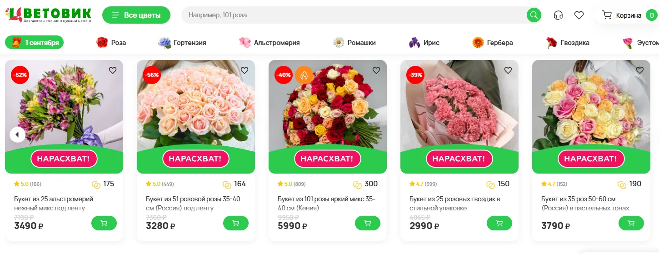The width and height of the screenshot is (659, 254).
Task: Open the 51 pink roses bouquet title link
Action: [193, 204]
